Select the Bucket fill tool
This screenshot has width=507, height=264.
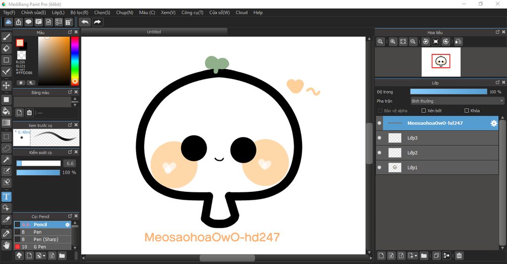[x=6, y=111]
